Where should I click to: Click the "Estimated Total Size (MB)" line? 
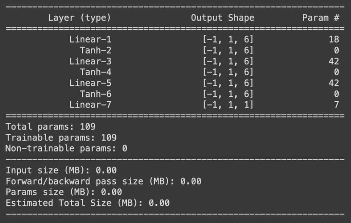(87, 203)
